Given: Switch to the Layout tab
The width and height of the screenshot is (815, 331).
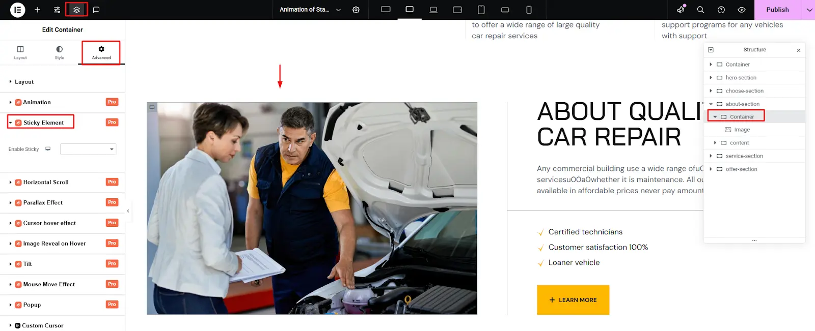Looking at the screenshot, I should (x=20, y=52).
